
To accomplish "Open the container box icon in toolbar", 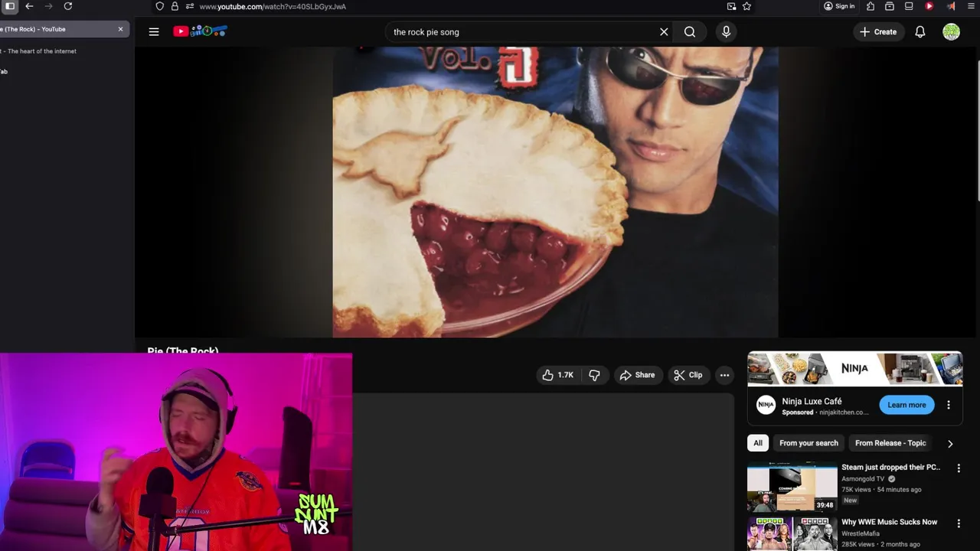I will click(x=890, y=6).
